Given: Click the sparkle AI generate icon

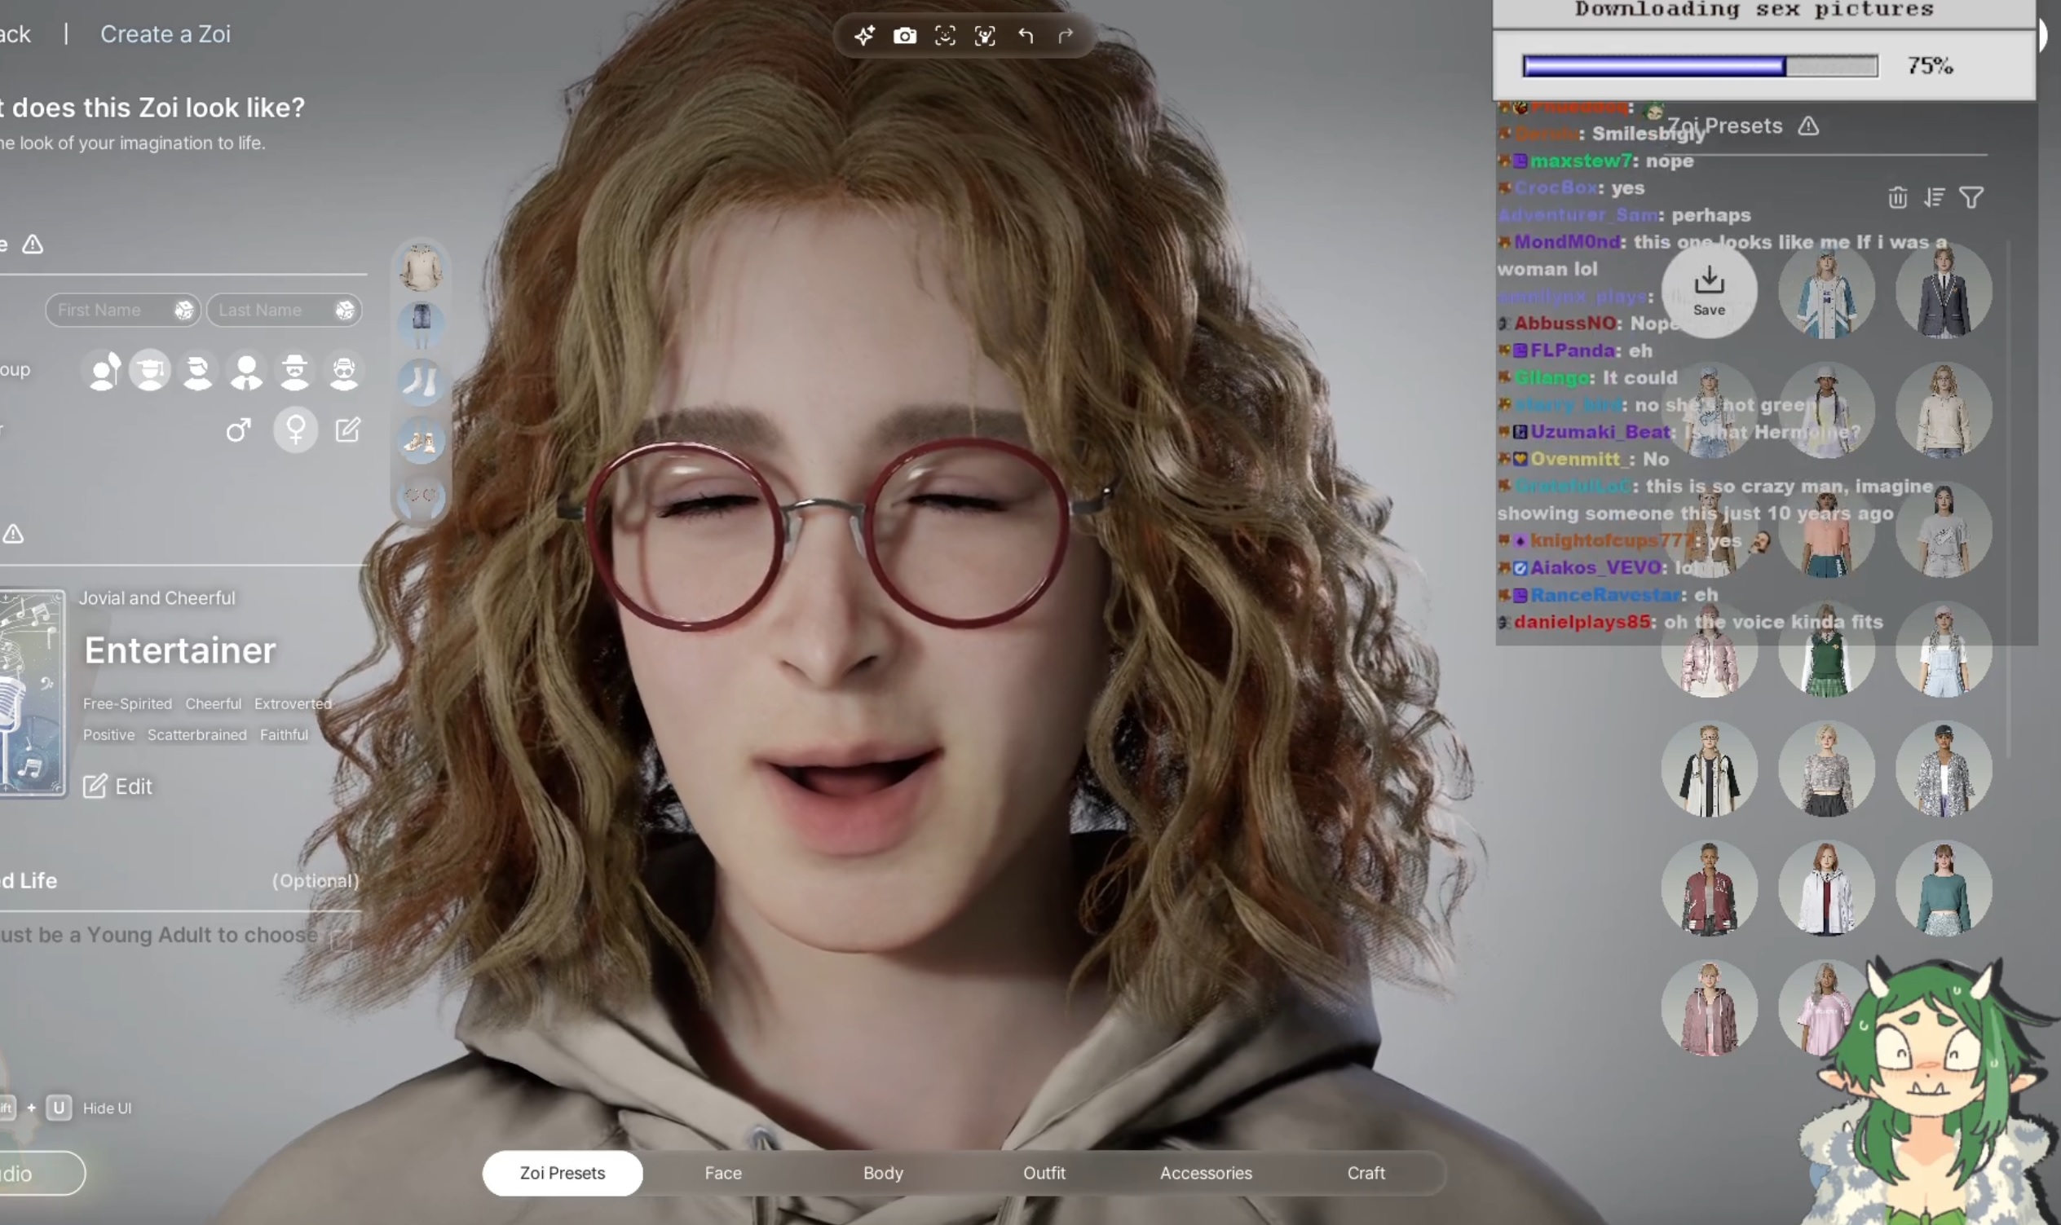Looking at the screenshot, I should point(863,36).
